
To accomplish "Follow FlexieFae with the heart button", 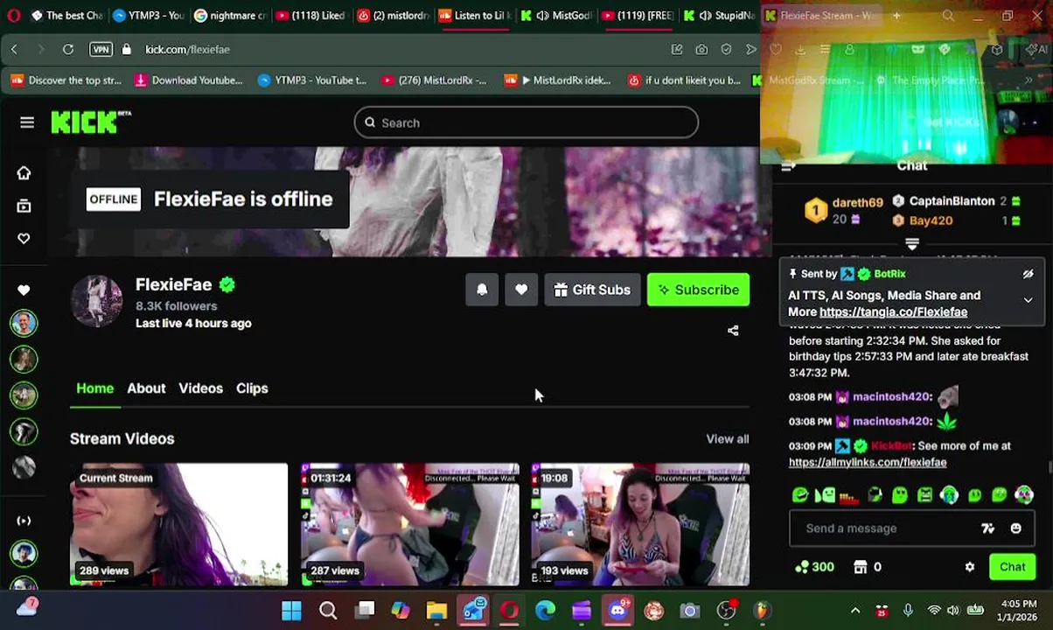I will [x=521, y=290].
